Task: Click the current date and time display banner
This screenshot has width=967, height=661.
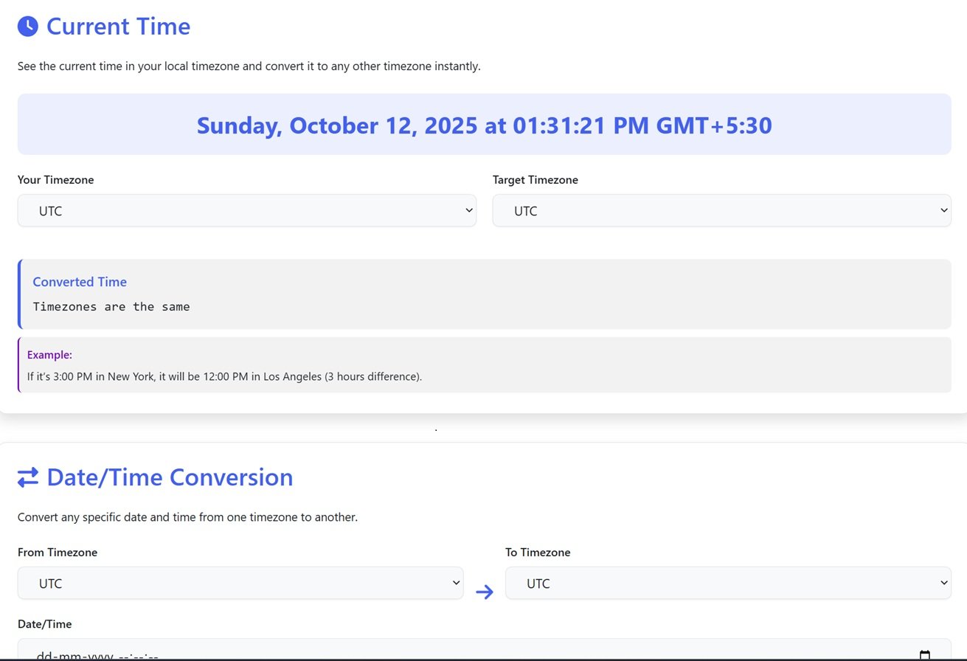Action: coord(485,125)
